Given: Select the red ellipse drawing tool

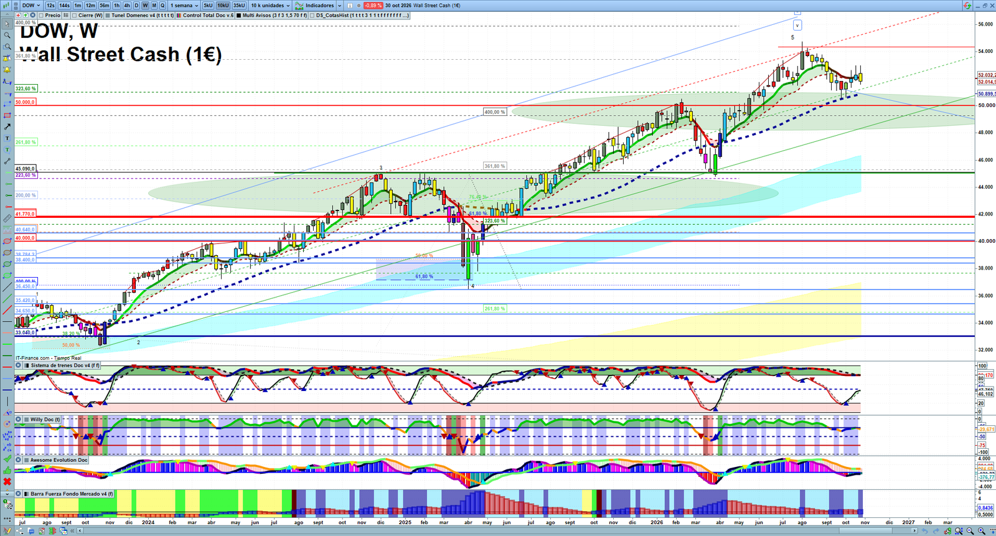Looking at the screenshot, I should 7,242.
